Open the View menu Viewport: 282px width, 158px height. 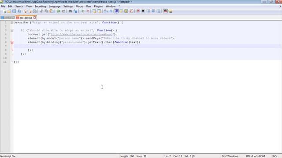pyautogui.click(x=29, y=6)
